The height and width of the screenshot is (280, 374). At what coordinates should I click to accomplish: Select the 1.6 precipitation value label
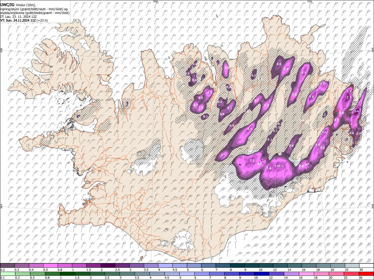(x=311, y=97)
